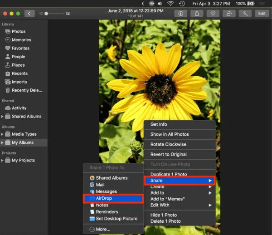Go back using the toolbar back arrow
The height and width of the screenshot is (235, 272).
pyautogui.click(x=29, y=14)
